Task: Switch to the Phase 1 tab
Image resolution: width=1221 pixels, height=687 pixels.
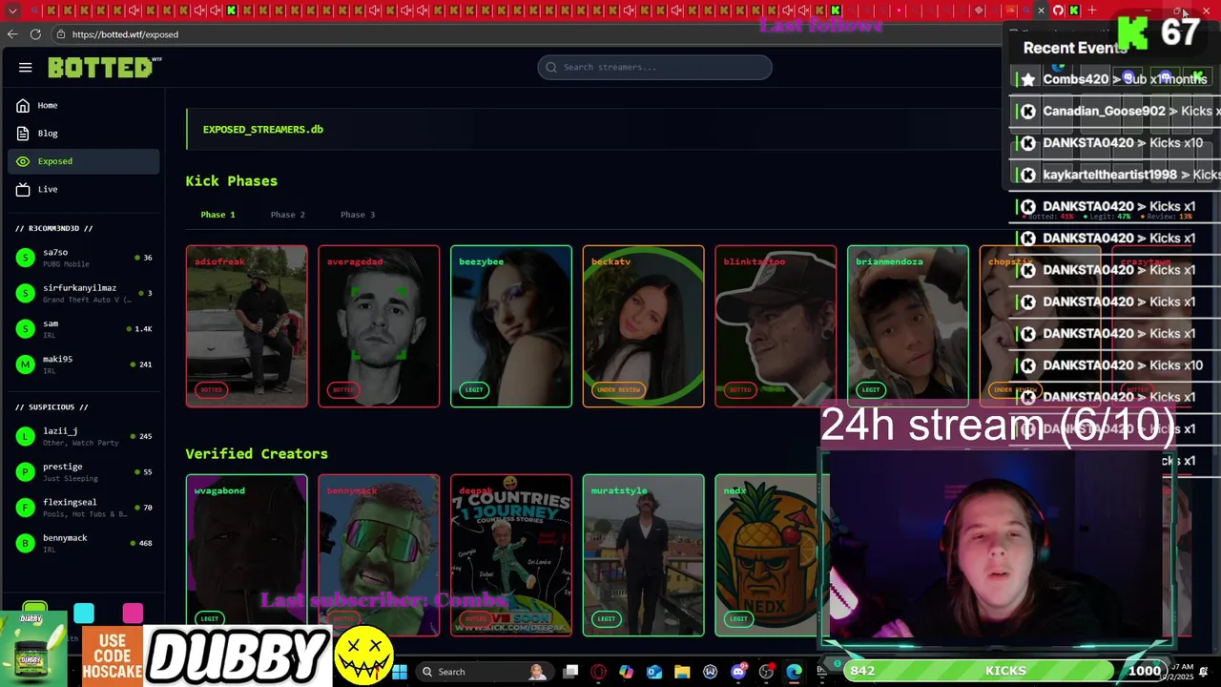Action: 217,215
